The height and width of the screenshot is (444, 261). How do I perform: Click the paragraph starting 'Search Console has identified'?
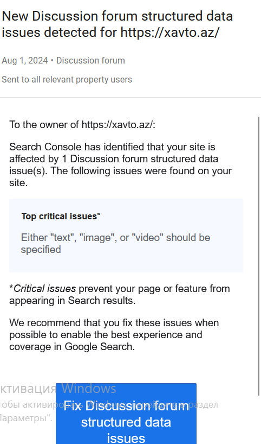pos(121,165)
